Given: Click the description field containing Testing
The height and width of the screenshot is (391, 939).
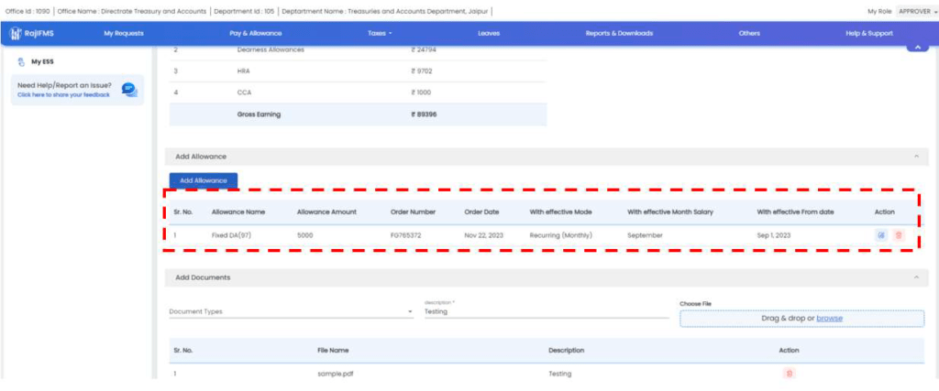Looking at the screenshot, I should pyautogui.click(x=547, y=311).
